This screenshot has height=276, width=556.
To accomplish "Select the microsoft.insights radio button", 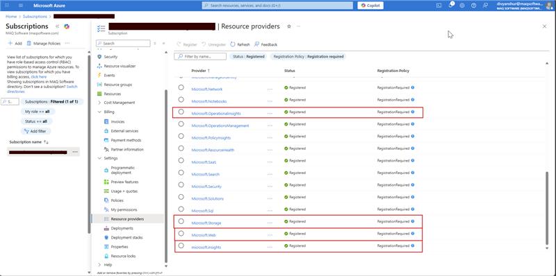I will pos(181,245).
